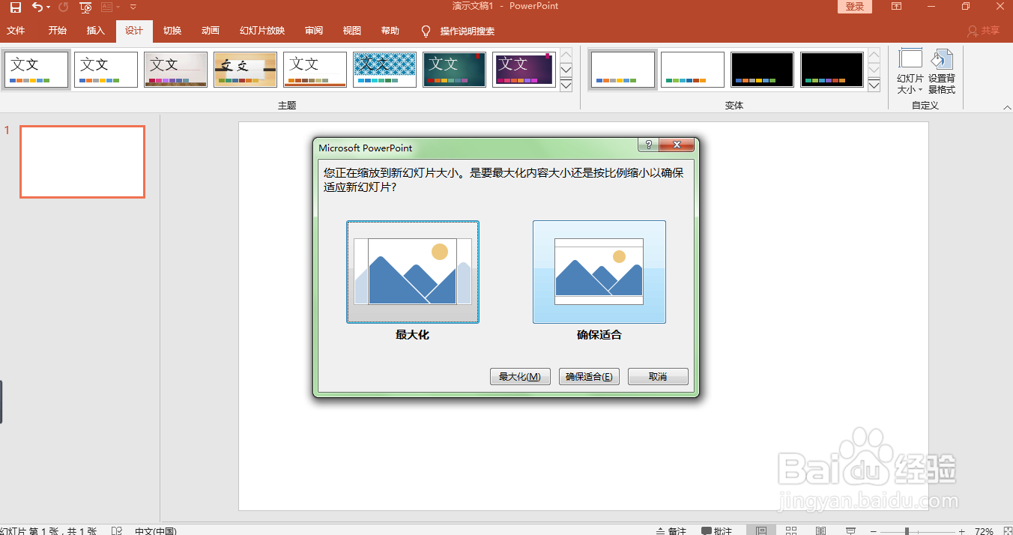Click the Redo icon in title bar
The height and width of the screenshot is (535, 1013).
point(63,7)
